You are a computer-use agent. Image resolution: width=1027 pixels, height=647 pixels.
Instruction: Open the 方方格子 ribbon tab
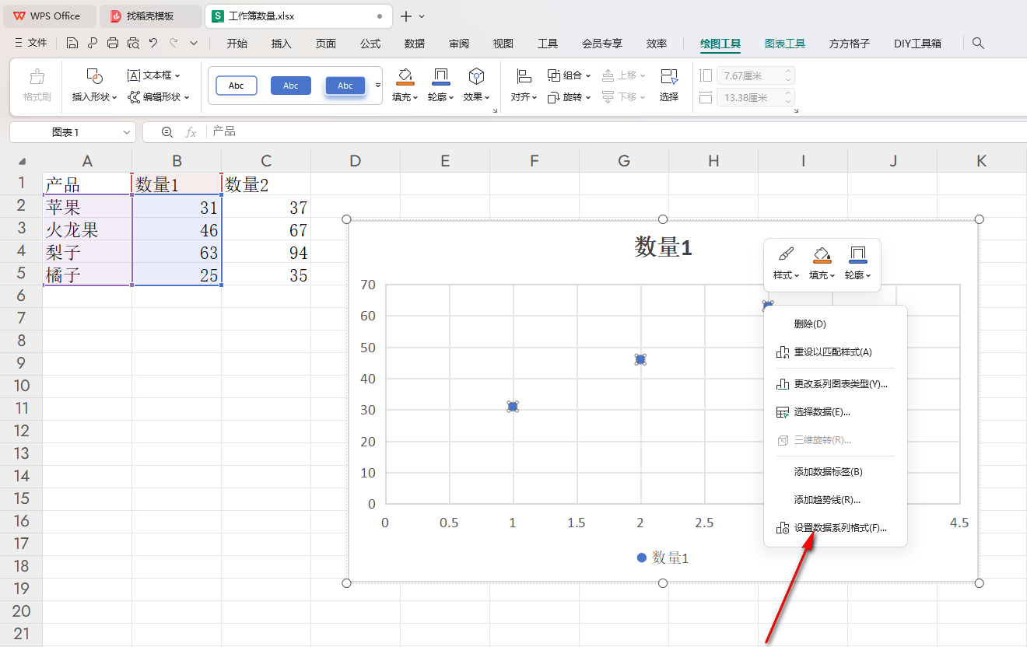[x=850, y=44]
